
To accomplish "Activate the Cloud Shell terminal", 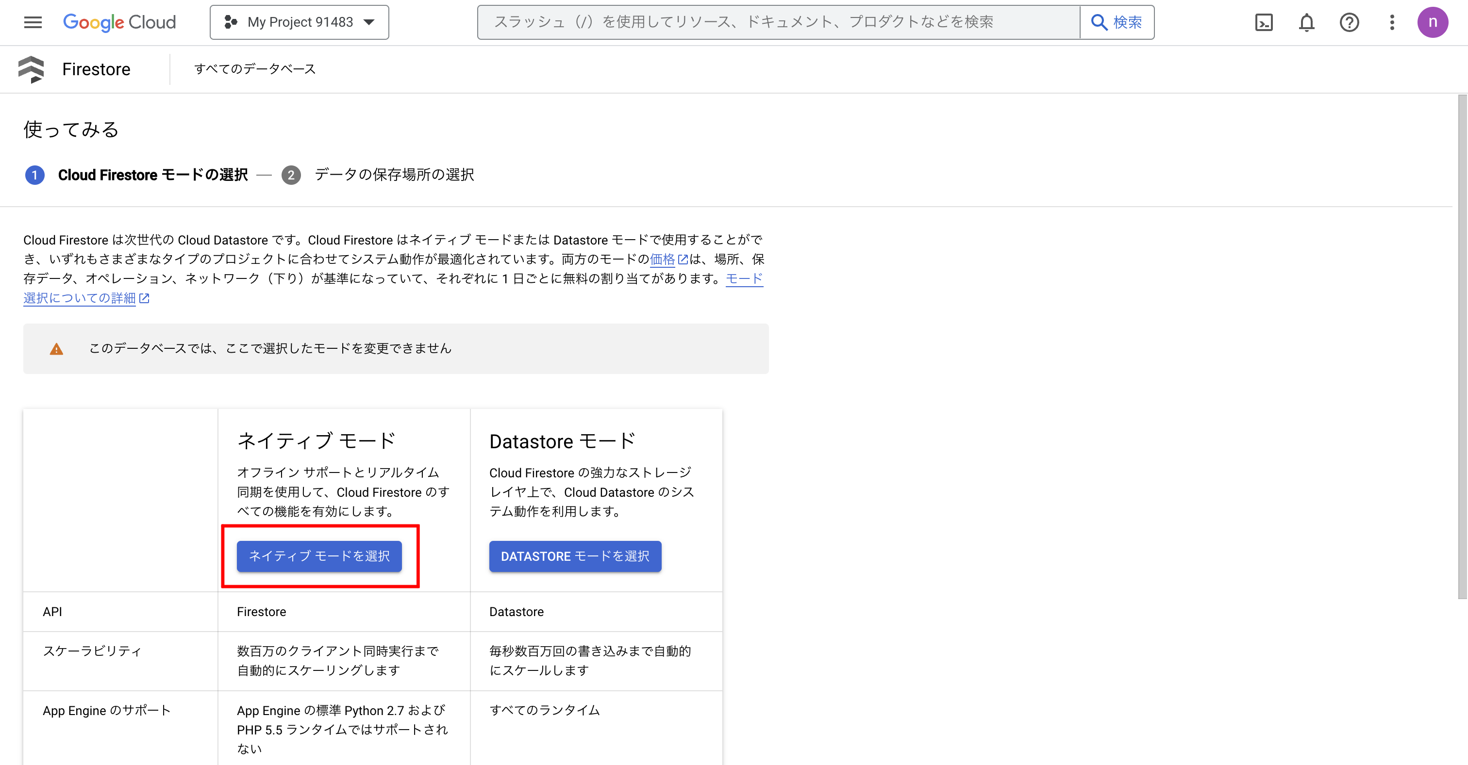I will (x=1264, y=22).
